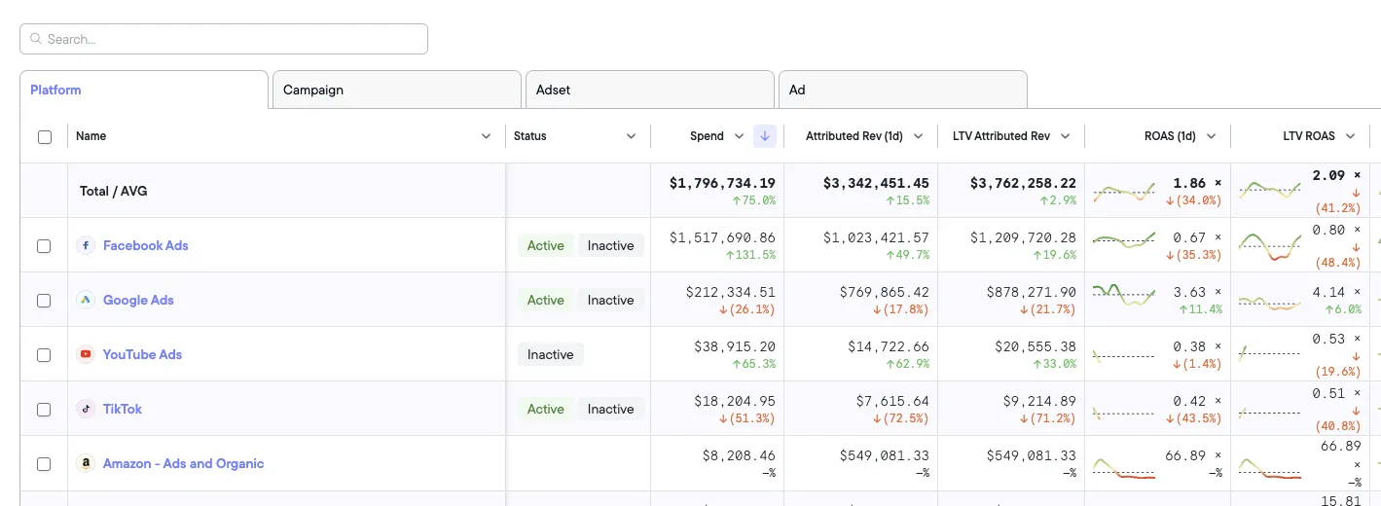
Task: Click Inactive status badge for YouTube Ads
Action: [551, 354]
